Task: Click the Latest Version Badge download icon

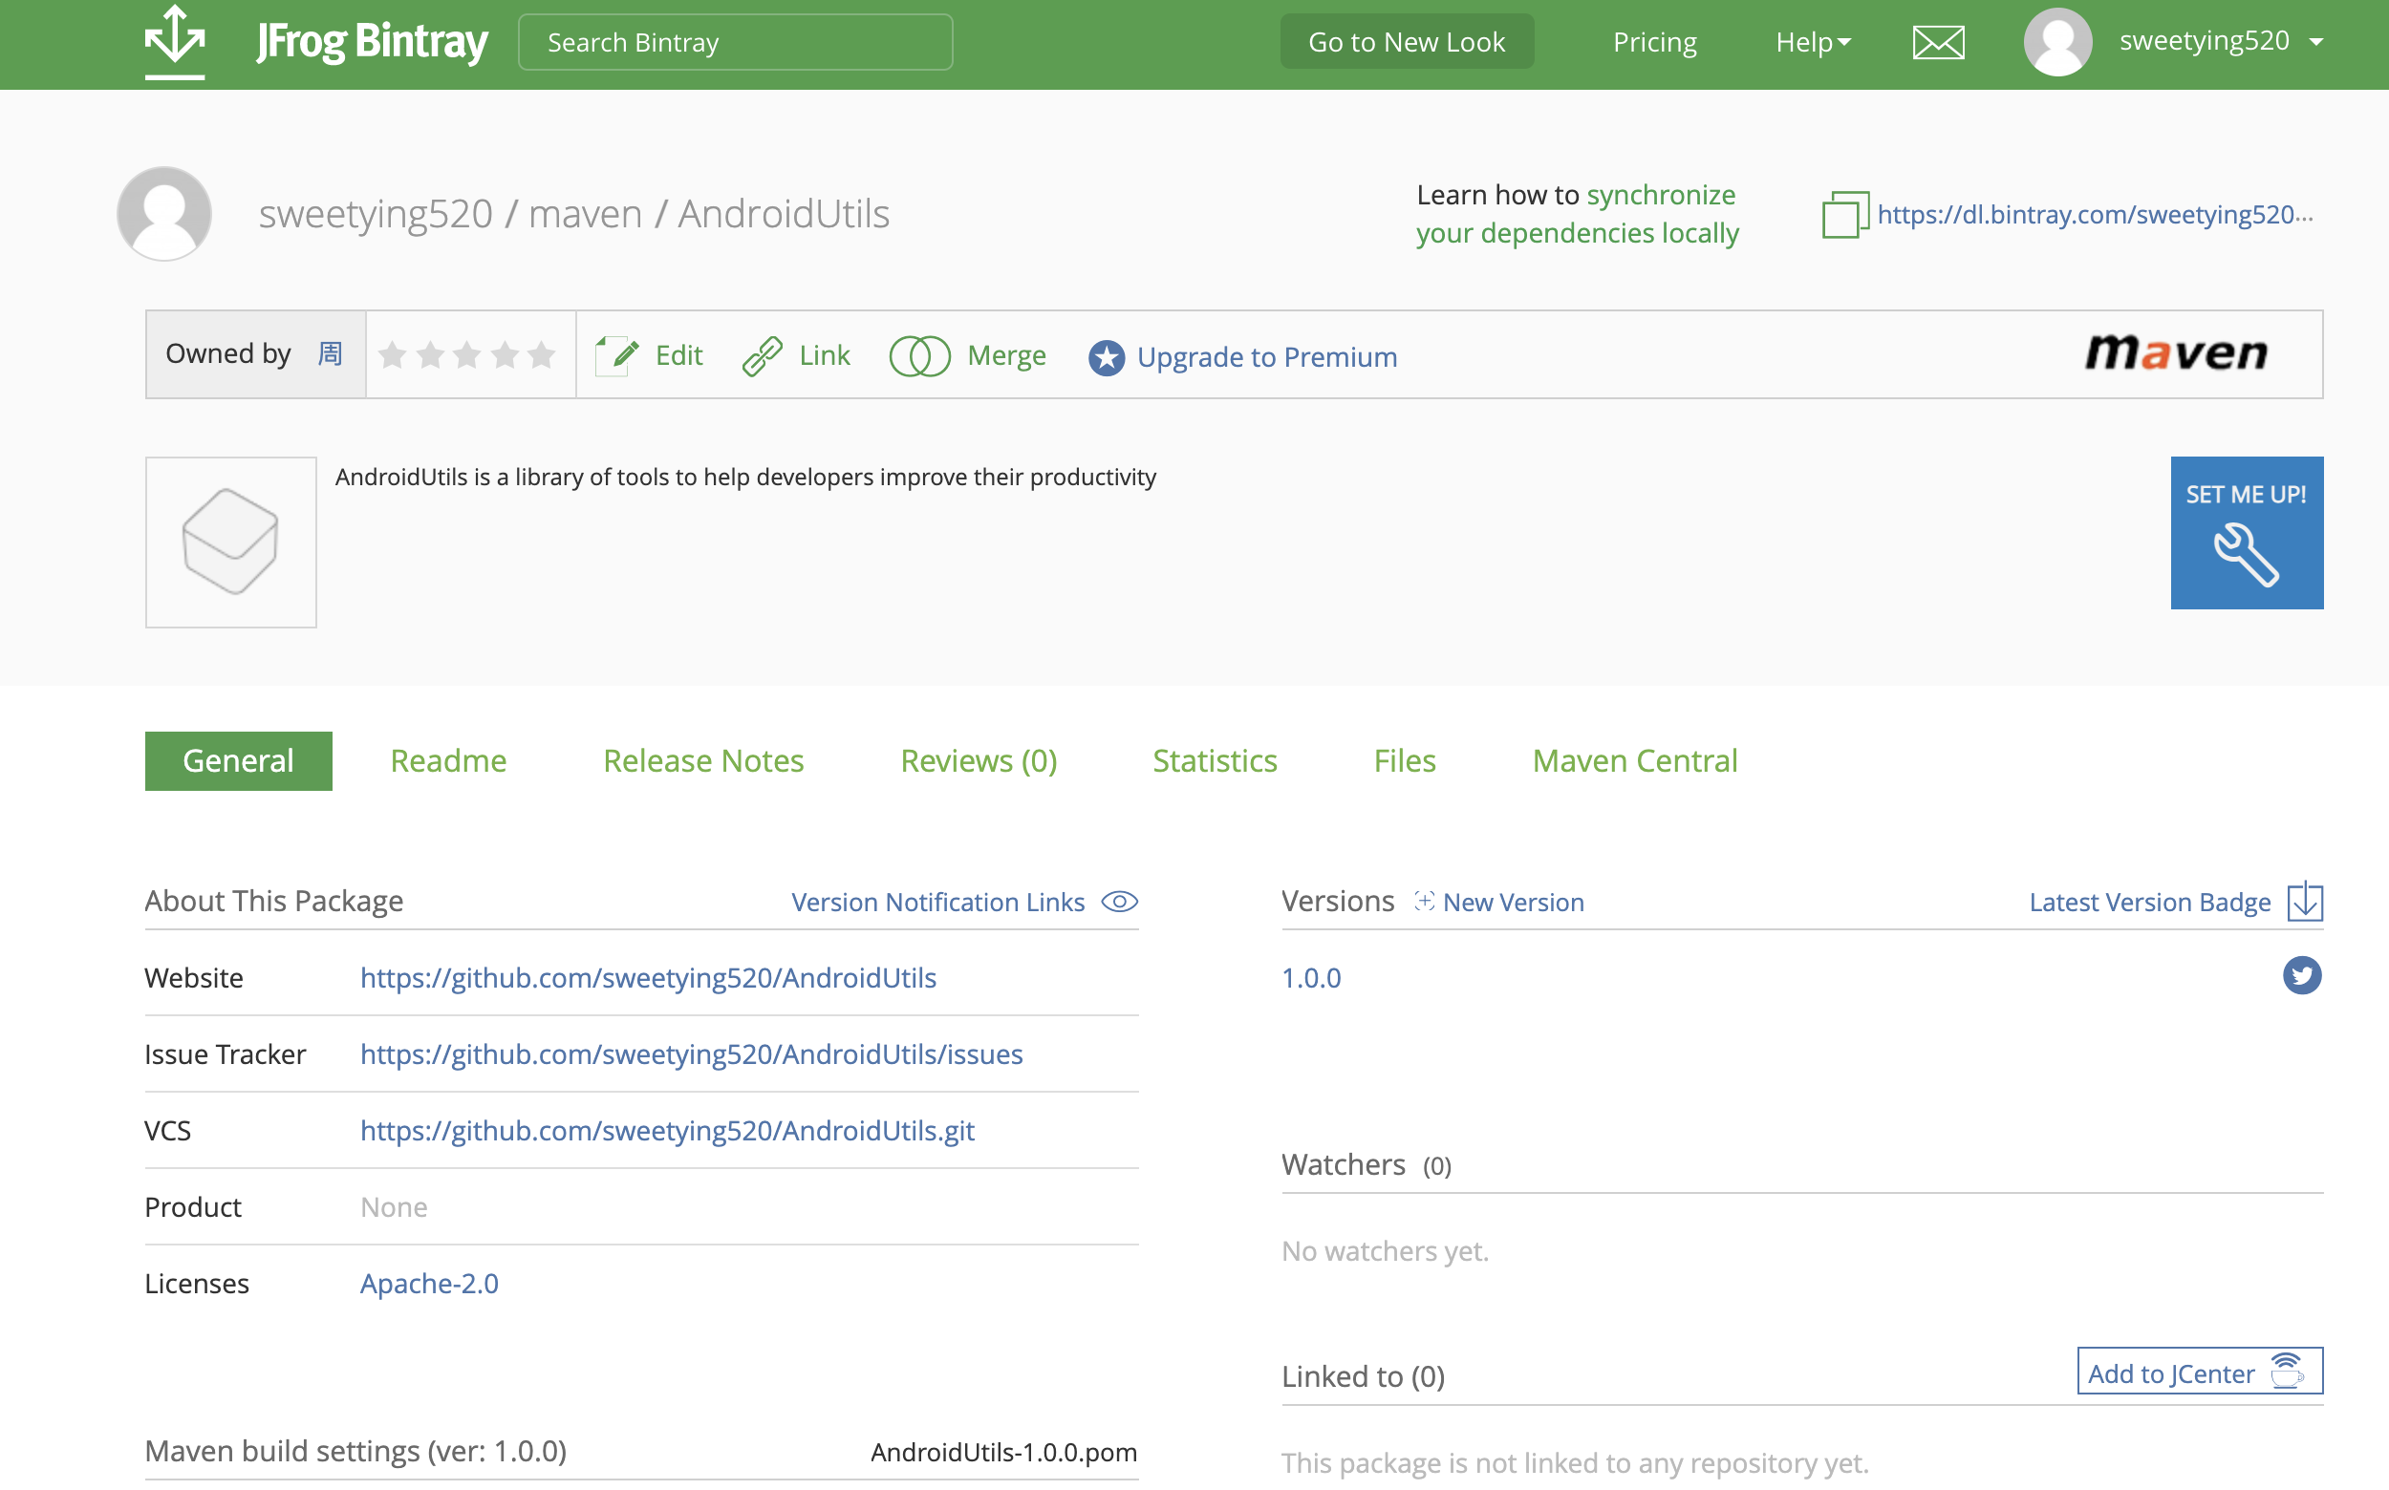Action: click(2304, 902)
